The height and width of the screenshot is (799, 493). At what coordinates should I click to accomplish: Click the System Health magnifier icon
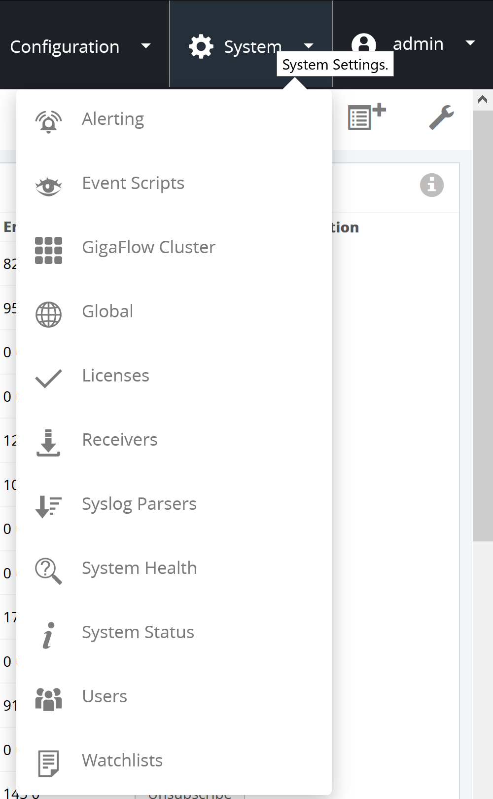(48, 571)
